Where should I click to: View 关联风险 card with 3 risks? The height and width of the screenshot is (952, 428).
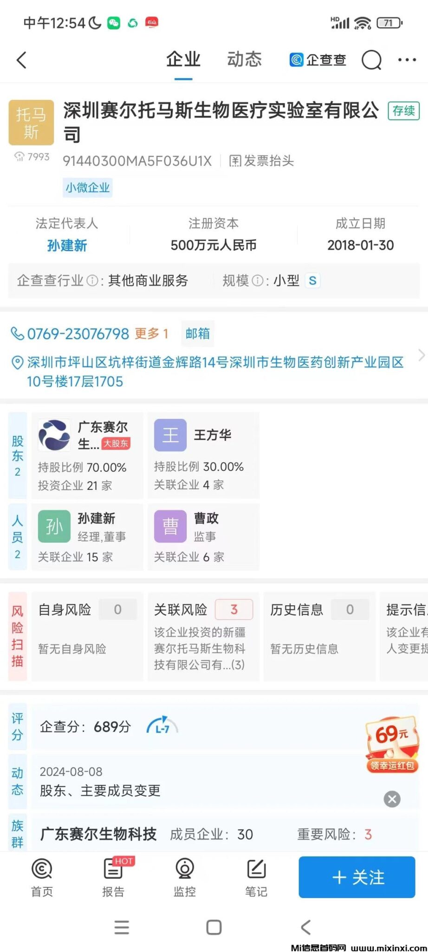(203, 637)
